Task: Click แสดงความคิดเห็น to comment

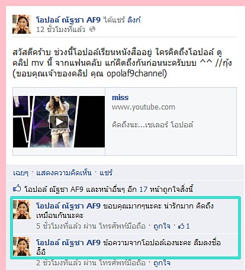Action: pyautogui.click(x=64, y=173)
